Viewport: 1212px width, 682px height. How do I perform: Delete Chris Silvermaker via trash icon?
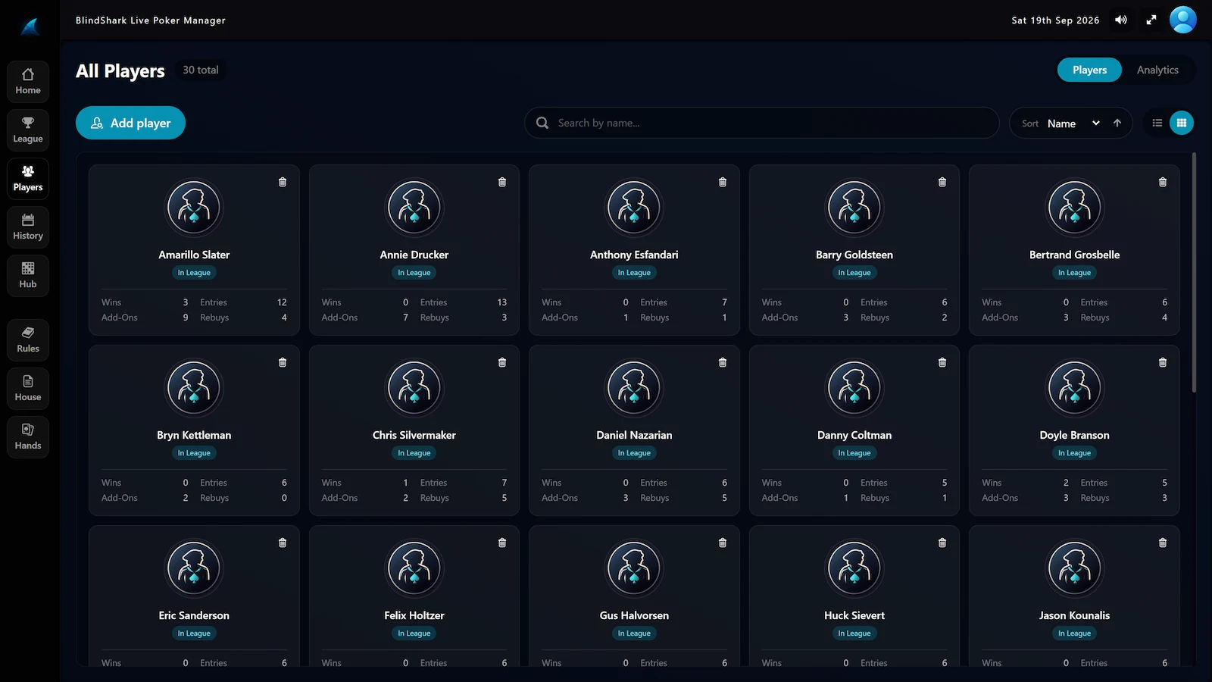click(x=502, y=362)
